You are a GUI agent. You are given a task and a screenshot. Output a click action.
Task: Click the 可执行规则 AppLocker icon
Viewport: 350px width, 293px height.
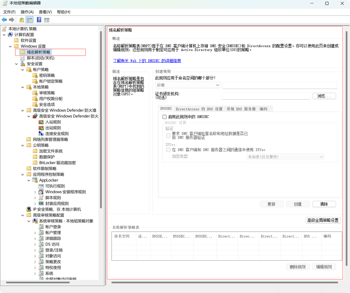pyautogui.click(x=41, y=186)
